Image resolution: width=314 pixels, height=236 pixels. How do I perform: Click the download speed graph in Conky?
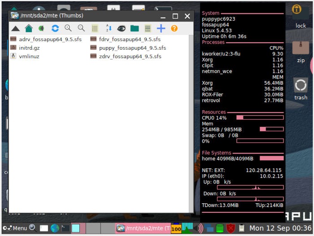click(x=250, y=199)
